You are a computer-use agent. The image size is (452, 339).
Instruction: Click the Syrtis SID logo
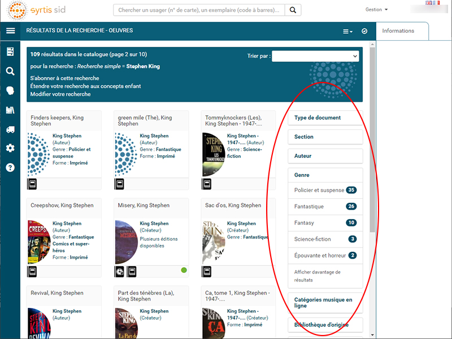pyautogui.click(x=36, y=10)
